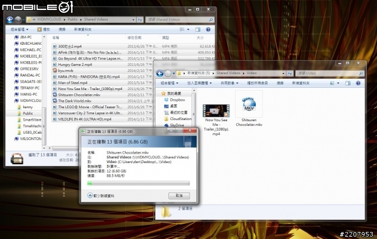The height and width of the screenshot is (239, 377).
Task: Click search field in Video window
Action: [x=329, y=73]
